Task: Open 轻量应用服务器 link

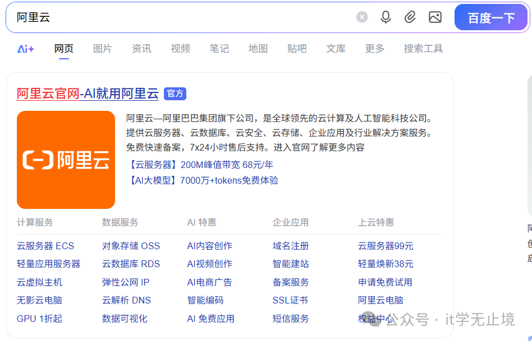Action: (48, 264)
